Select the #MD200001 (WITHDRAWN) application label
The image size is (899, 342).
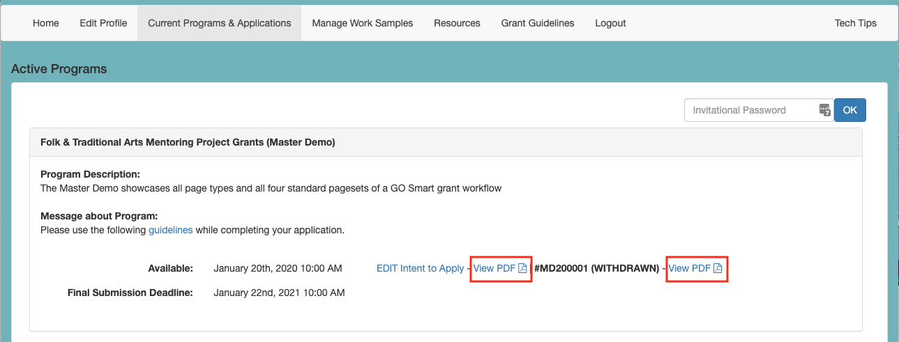pyautogui.click(x=596, y=268)
